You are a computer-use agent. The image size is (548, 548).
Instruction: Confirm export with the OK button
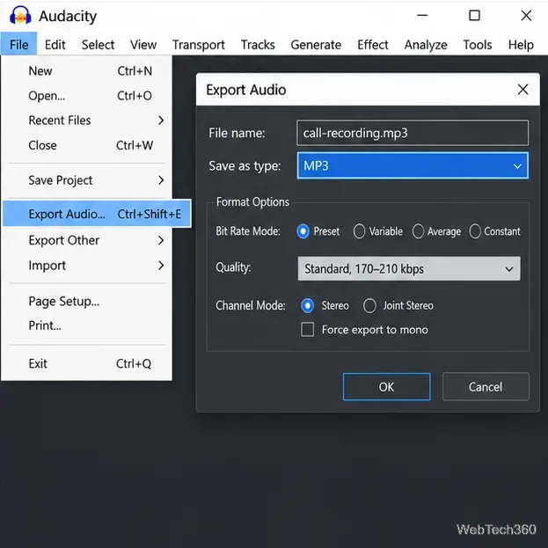[x=386, y=387]
